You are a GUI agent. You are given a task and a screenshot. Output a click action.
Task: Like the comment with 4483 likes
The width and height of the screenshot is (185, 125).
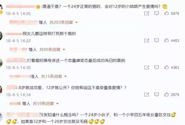[166, 40]
